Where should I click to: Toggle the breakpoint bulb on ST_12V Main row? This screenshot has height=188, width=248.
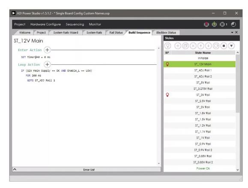[167, 64]
